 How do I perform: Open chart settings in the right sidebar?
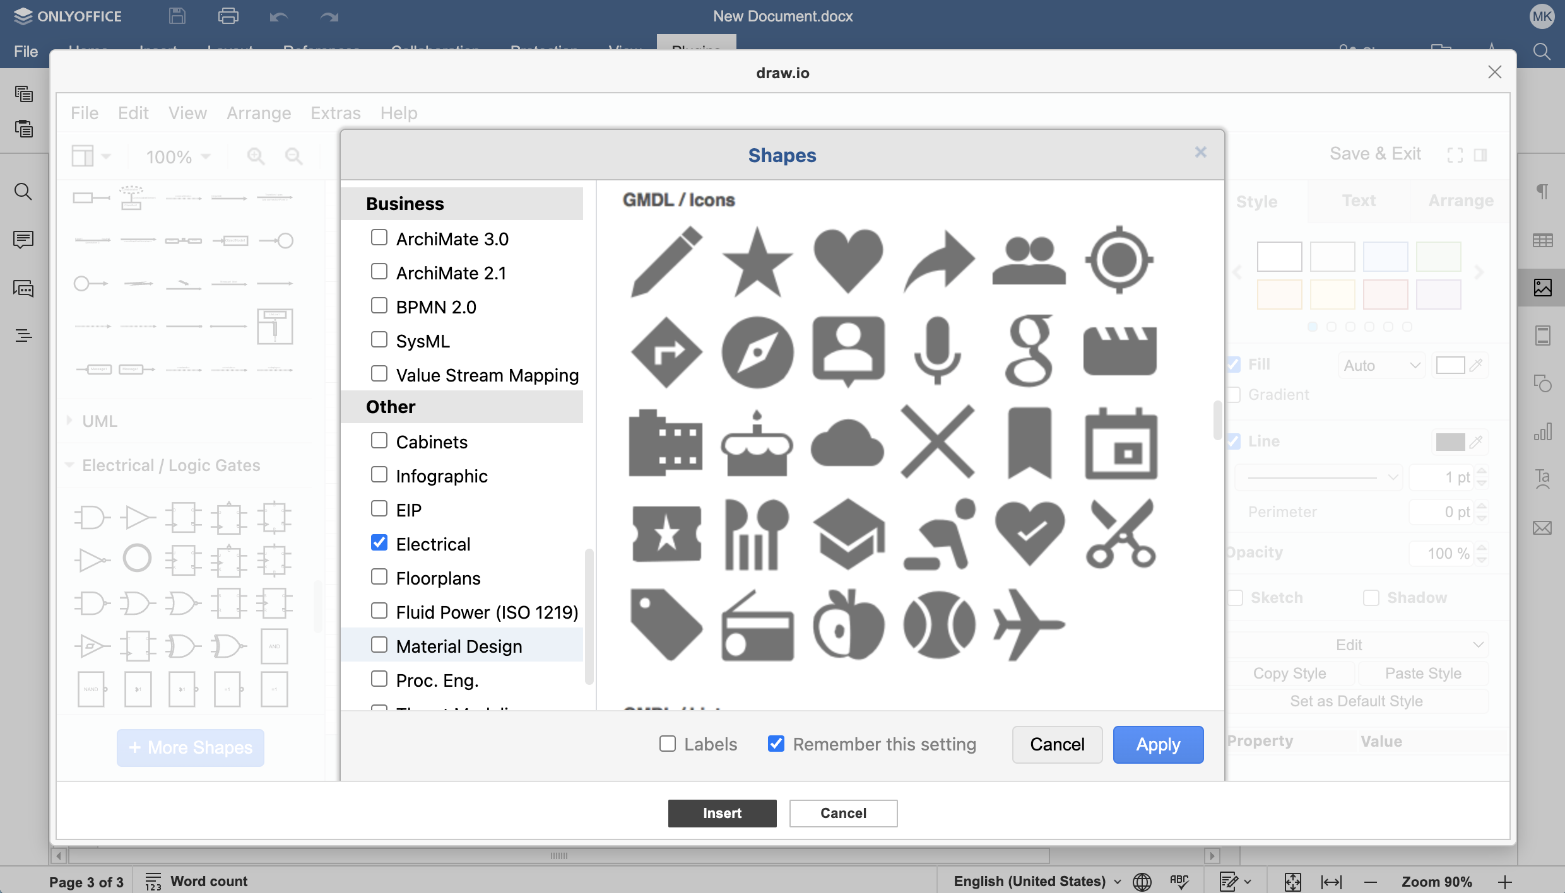tap(1542, 432)
